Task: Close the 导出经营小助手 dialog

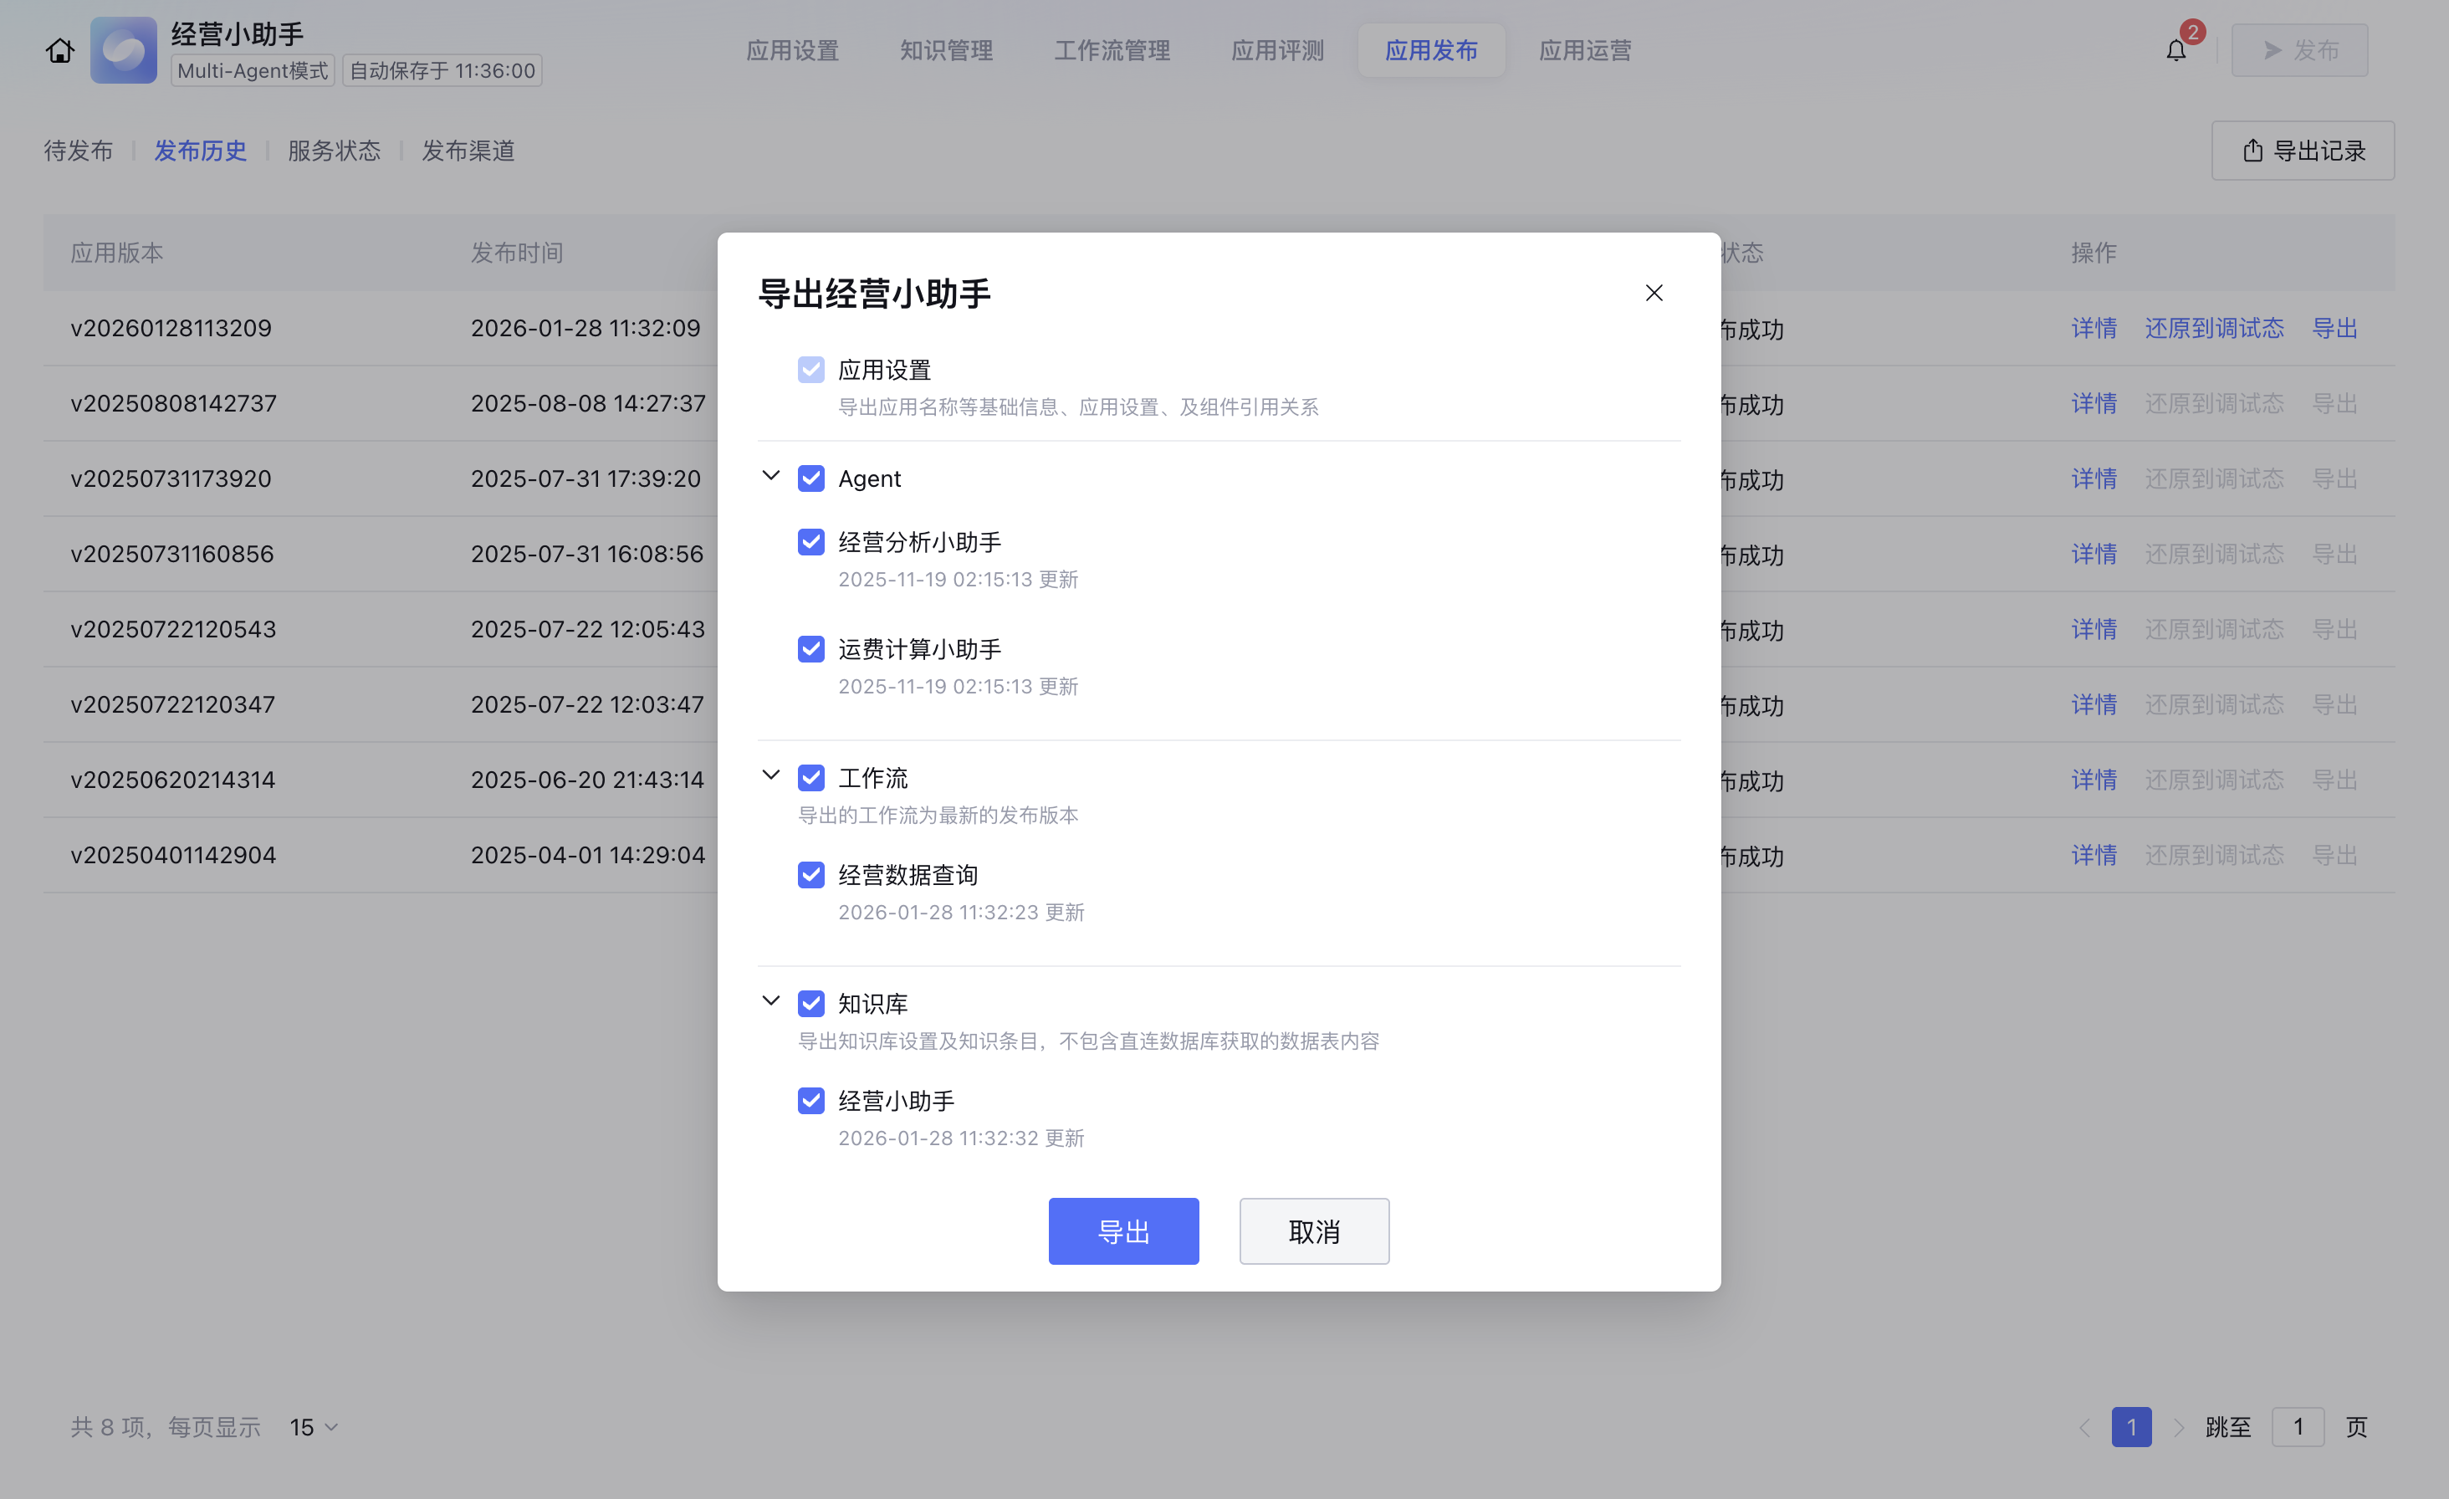Action: [x=1654, y=294]
